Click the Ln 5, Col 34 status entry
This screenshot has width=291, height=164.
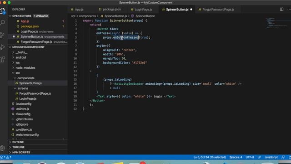point(210,157)
